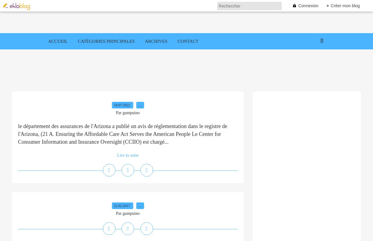
Task: Open the Catégories principales menu
Action: (106, 41)
